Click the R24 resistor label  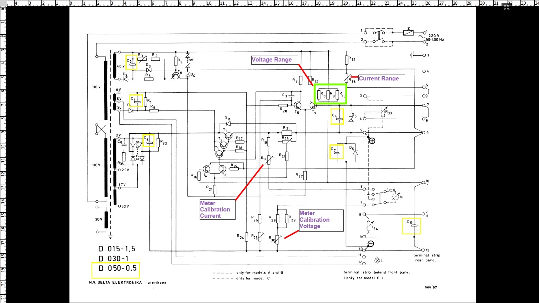[240, 237]
